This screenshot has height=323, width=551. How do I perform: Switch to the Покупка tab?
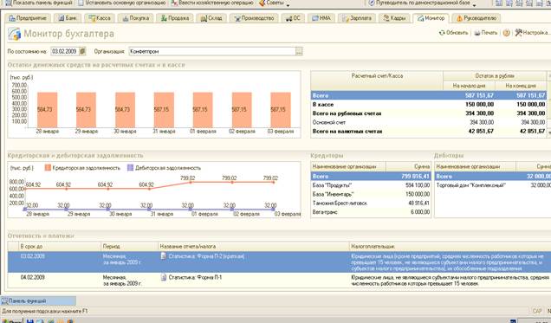[136, 18]
